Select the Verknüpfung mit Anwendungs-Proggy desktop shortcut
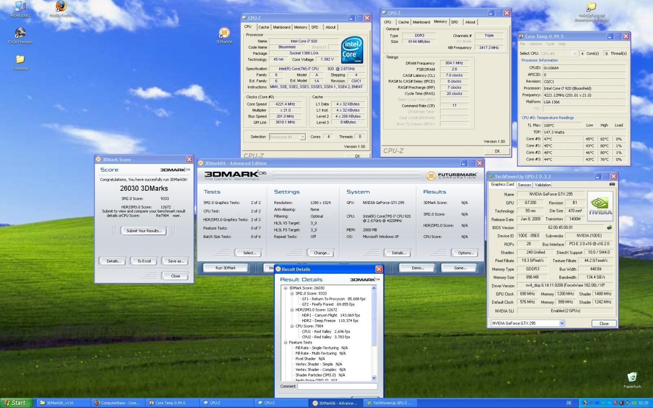 [592, 12]
